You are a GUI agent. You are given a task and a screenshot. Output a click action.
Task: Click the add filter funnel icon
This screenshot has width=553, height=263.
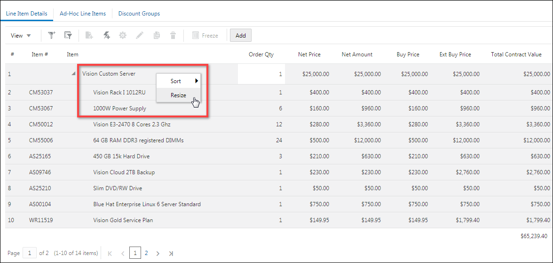tap(52, 35)
